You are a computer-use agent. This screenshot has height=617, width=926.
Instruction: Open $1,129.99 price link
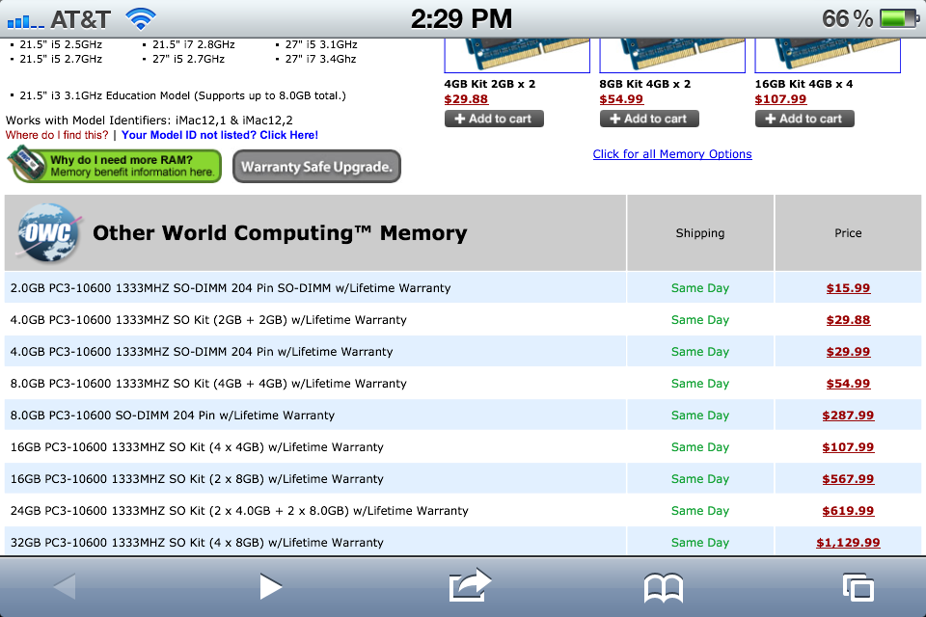[x=848, y=543]
